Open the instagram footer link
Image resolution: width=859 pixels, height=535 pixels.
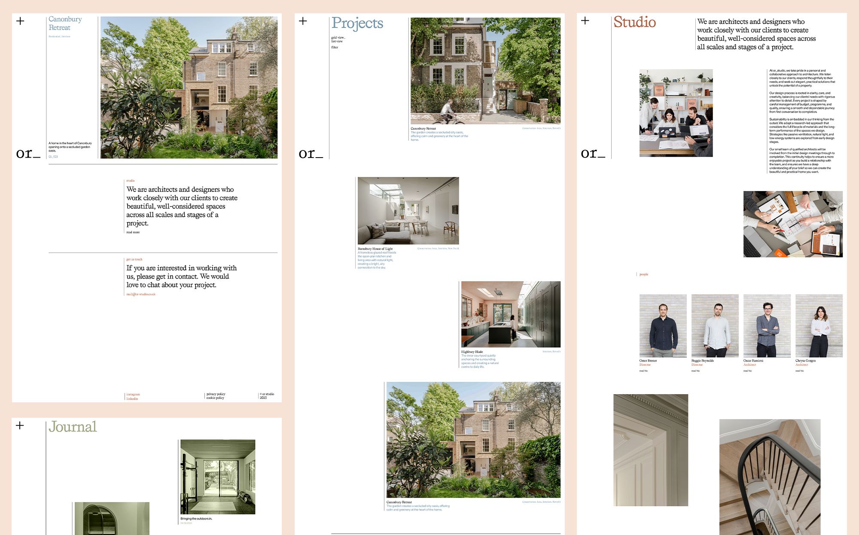(x=133, y=394)
